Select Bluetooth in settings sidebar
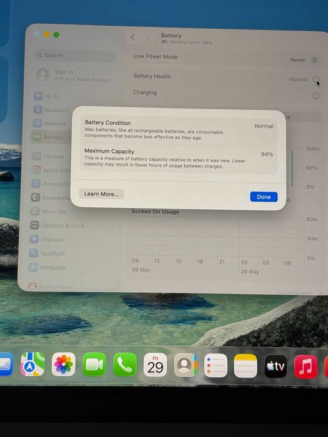 click(52, 110)
